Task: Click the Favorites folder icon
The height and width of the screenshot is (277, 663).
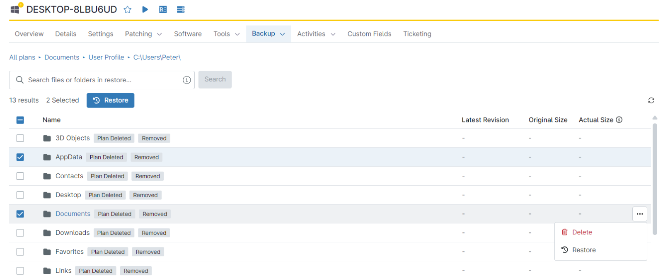Action: 47,252
